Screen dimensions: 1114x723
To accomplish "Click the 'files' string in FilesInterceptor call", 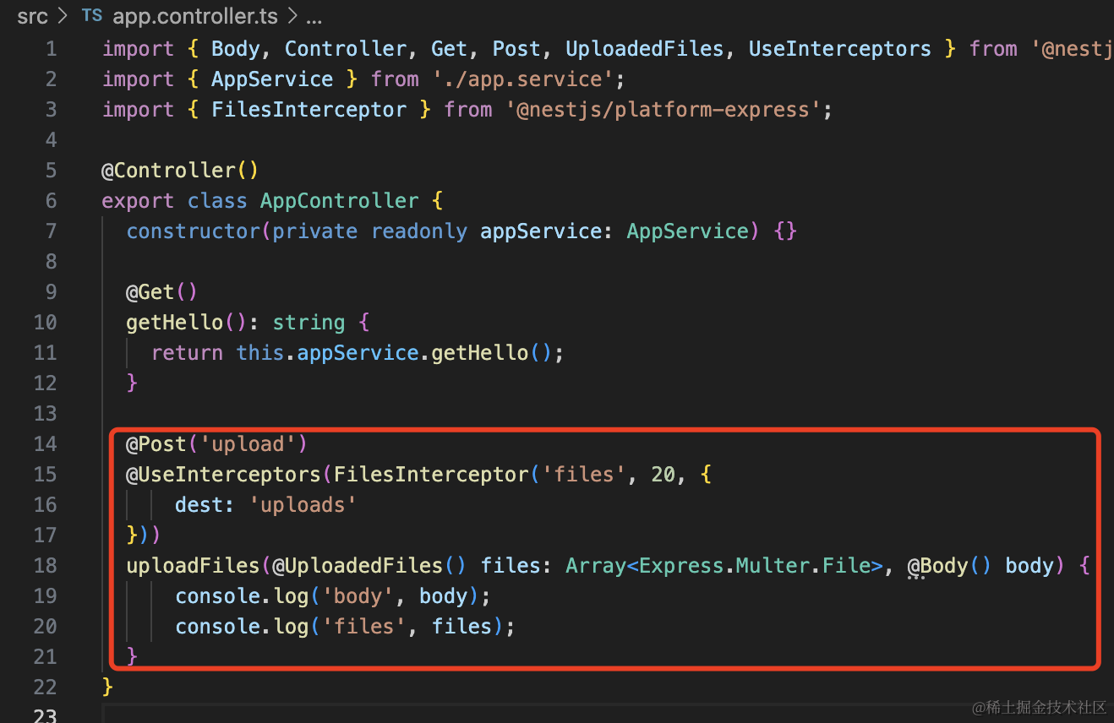I will pos(584,475).
